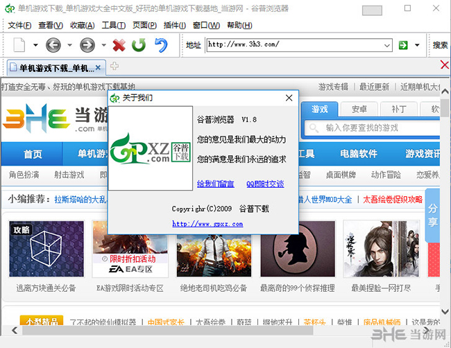Click the blue undo arrow icon
451x348 pixels.
(x=161, y=45)
